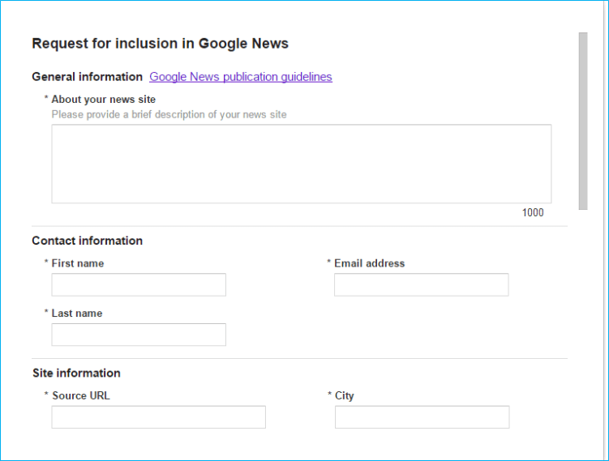The height and width of the screenshot is (461, 609).
Task: Click the 'Contact information' section heading
Action: click(x=87, y=241)
